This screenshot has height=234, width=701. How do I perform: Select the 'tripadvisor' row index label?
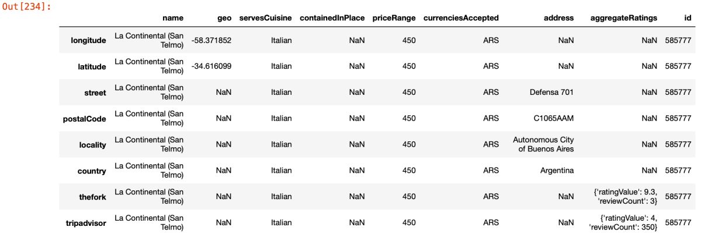[86, 222]
